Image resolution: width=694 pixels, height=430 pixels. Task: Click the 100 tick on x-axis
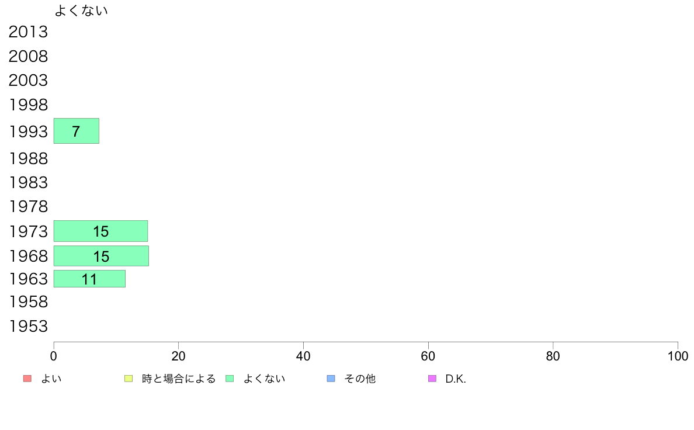point(678,356)
